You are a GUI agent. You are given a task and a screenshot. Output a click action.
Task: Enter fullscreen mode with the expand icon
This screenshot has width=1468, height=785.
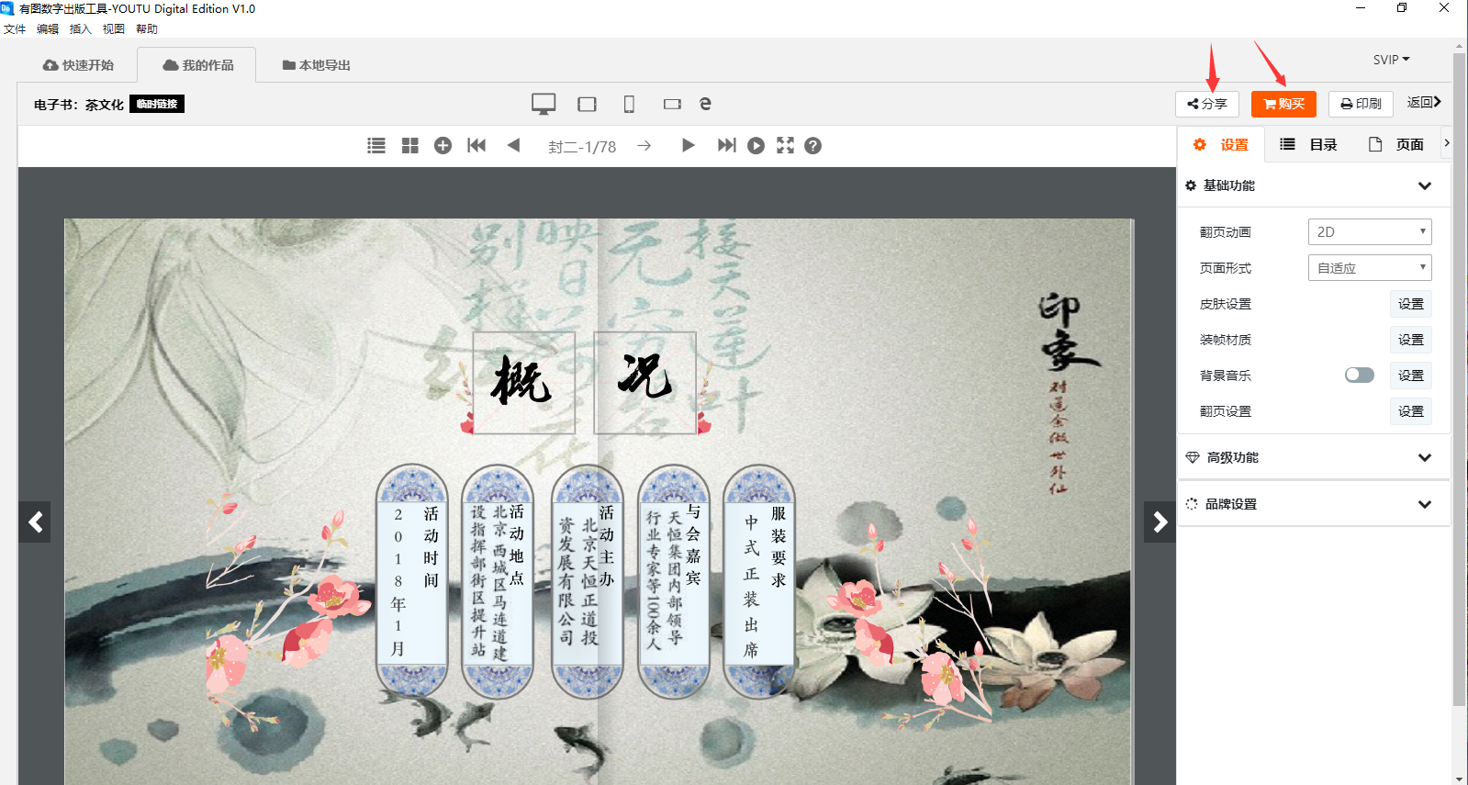coord(785,146)
